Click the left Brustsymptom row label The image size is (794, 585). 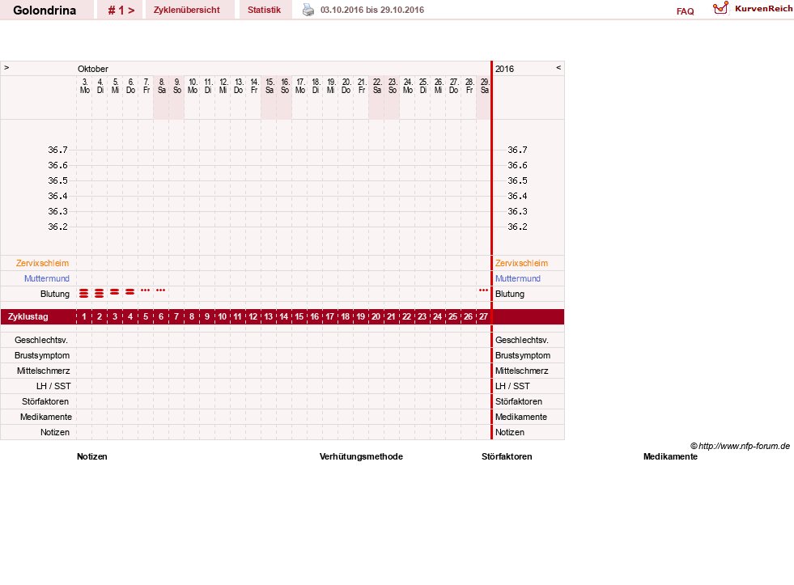pos(42,355)
